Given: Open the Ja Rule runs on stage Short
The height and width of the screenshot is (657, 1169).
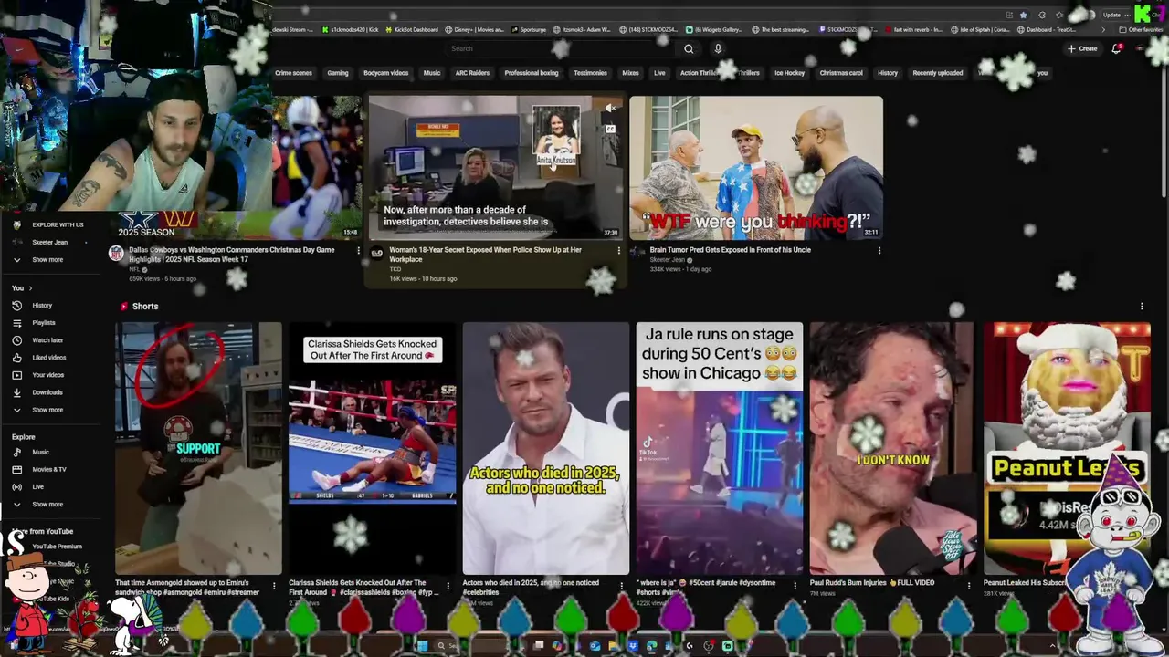Looking at the screenshot, I should click(720, 448).
